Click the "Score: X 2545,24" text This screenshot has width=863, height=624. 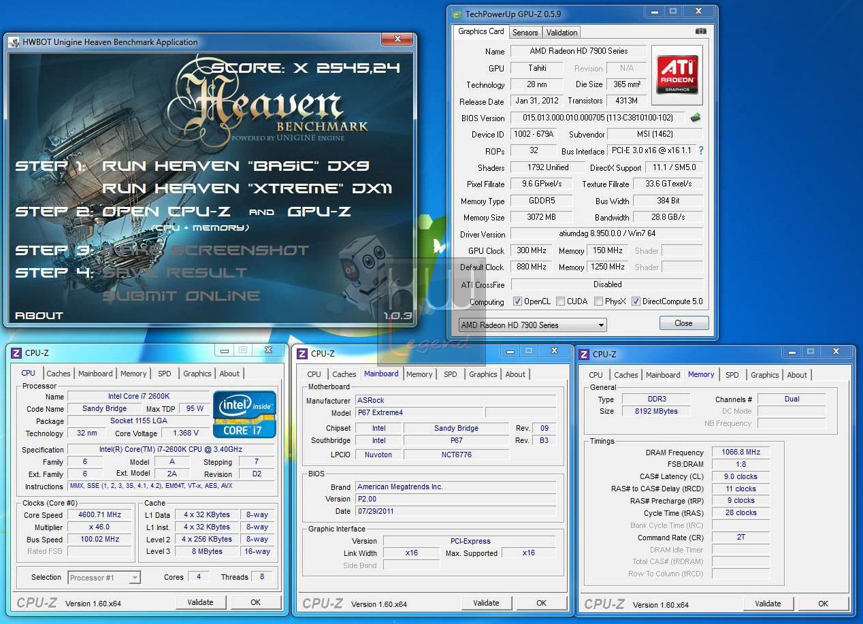pos(306,68)
